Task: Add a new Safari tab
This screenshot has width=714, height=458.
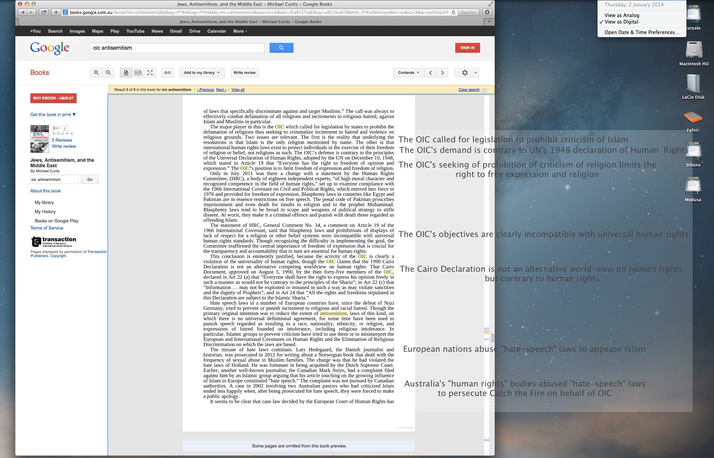Action: (489, 21)
